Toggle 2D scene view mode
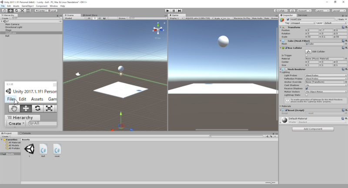Viewport: 348px width, 188px height. tap(89, 18)
